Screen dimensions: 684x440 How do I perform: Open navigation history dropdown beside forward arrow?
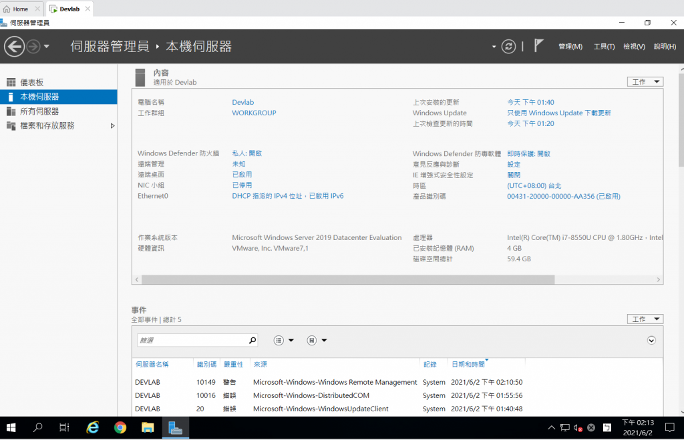coord(46,46)
